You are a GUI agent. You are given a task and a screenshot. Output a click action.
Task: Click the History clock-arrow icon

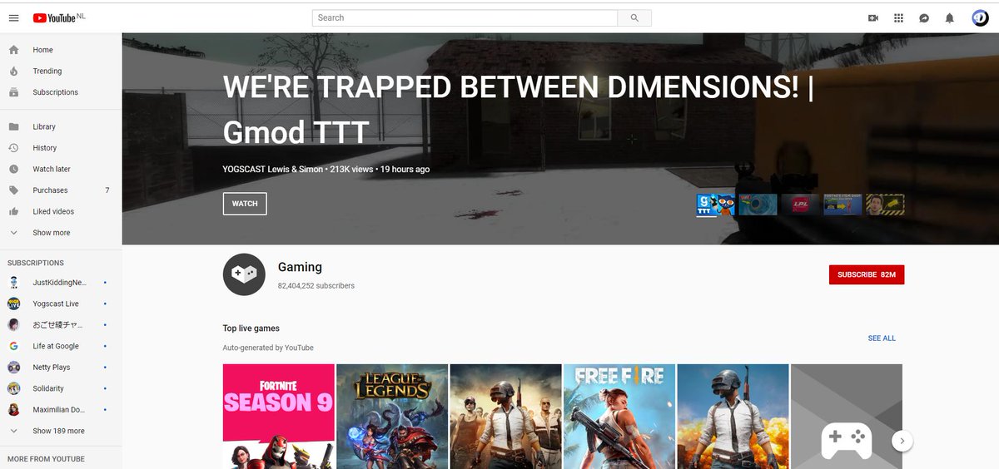coord(14,148)
